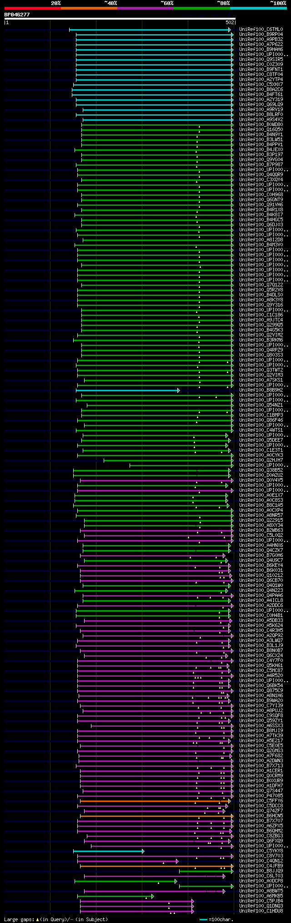Open hit UniRef100_B9HAH6
The image size is (291, 923).
point(261,50)
